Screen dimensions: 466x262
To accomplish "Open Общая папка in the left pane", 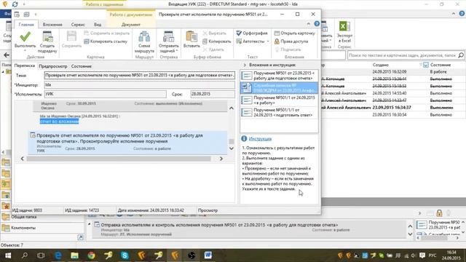I will 24,217.
